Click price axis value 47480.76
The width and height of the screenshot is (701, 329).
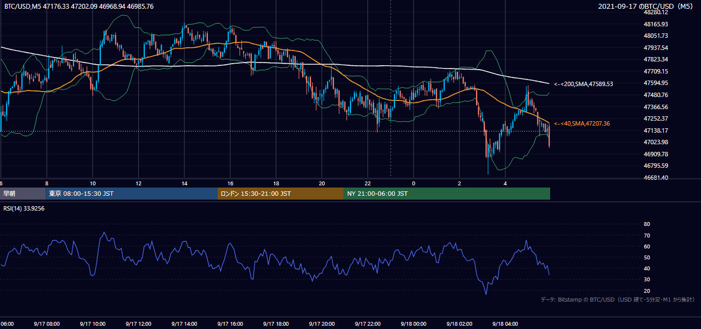click(655, 95)
